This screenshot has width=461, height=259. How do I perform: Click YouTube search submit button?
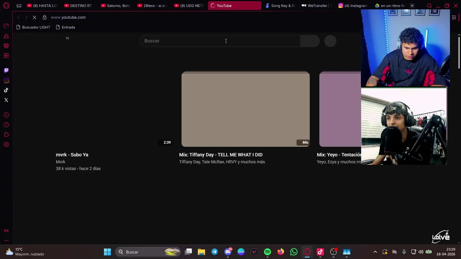tap(310, 41)
